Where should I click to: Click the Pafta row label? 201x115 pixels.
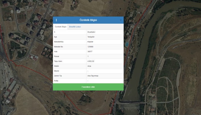click(x=56, y=81)
